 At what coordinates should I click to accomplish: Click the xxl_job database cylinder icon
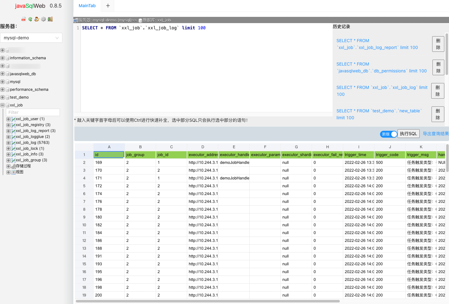click(7, 105)
